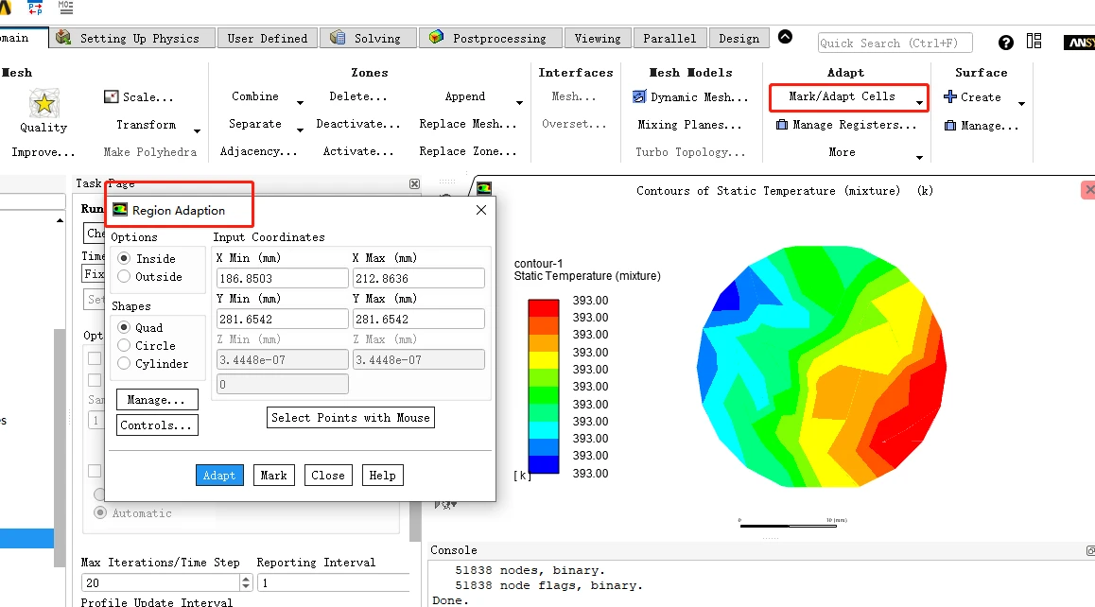This screenshot has width=1095, height=607.
Task: Select the Automatic radio button
Action: 100,513
